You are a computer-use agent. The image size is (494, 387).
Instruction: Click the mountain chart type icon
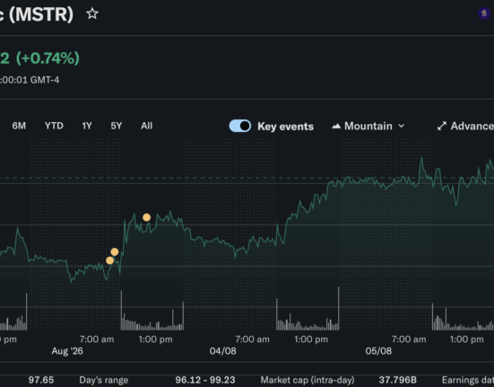tap(336, 127)
